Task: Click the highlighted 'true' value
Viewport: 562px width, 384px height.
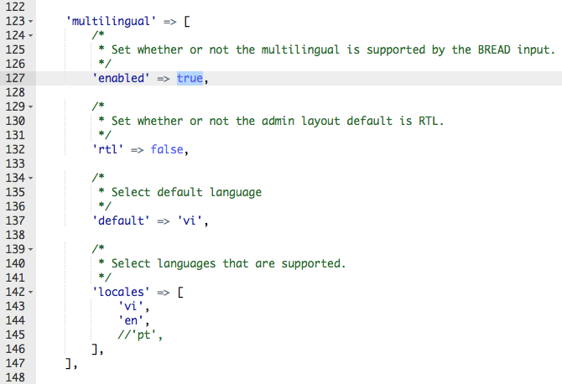Action: 190,78
